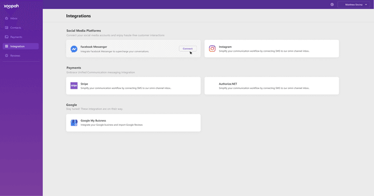Viewport: 374px width, 196px height.
Task: Click 'Integrate your Google business' description
Action: point(112,125)
